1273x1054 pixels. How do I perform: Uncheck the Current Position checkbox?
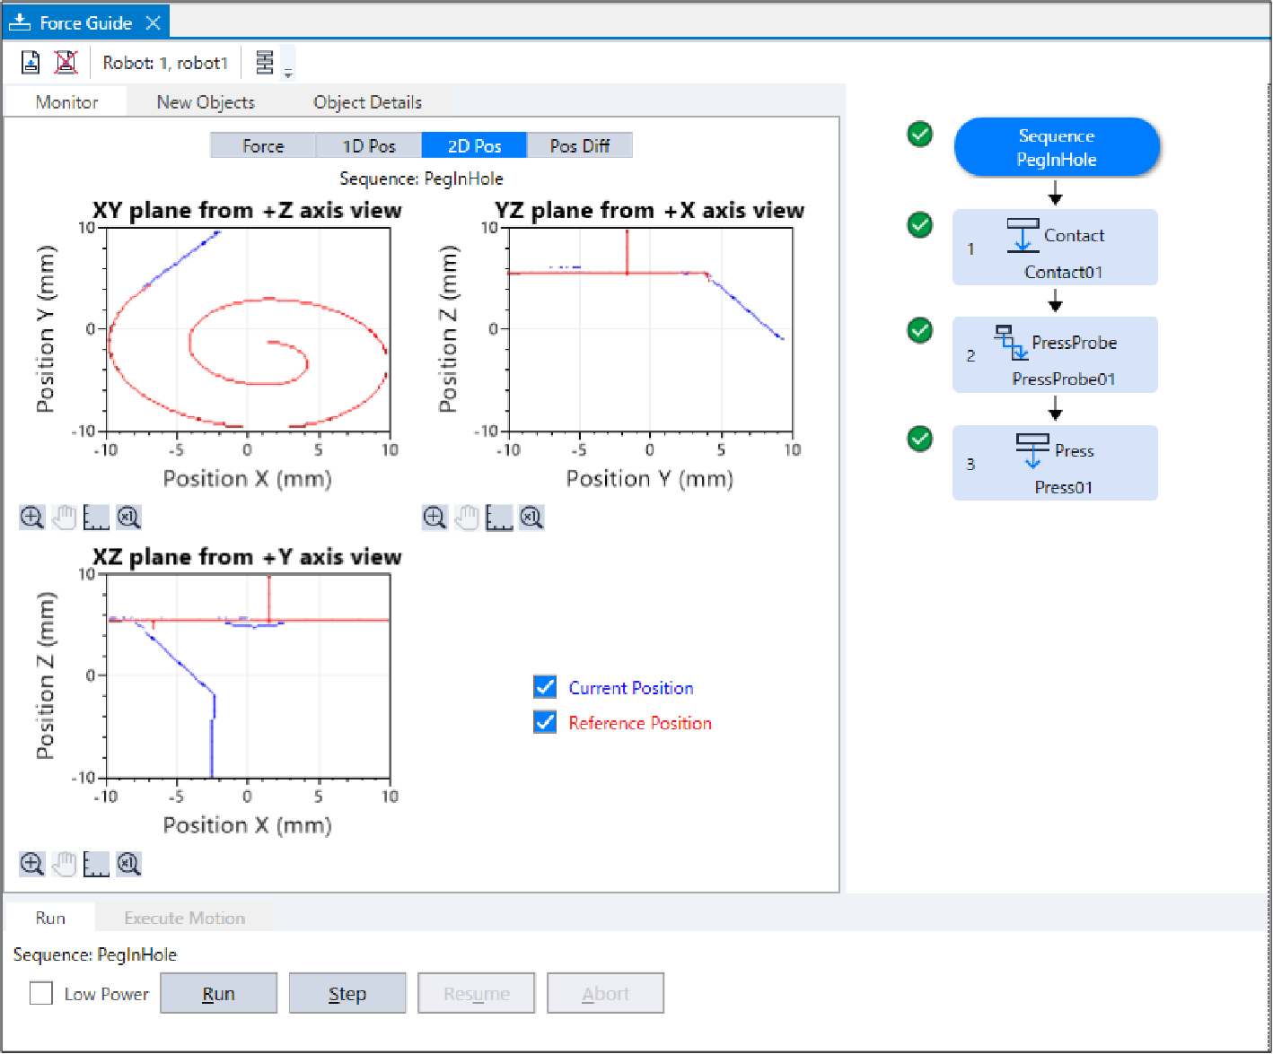point(545,687)
